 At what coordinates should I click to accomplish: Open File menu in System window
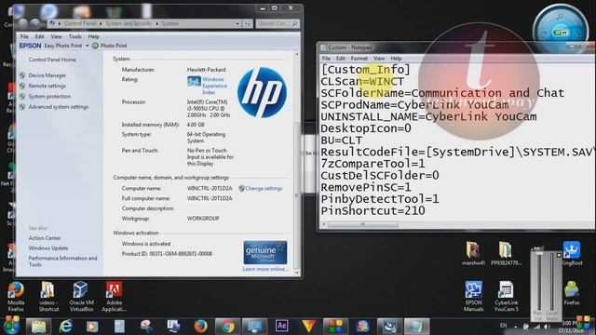(24, 36)
